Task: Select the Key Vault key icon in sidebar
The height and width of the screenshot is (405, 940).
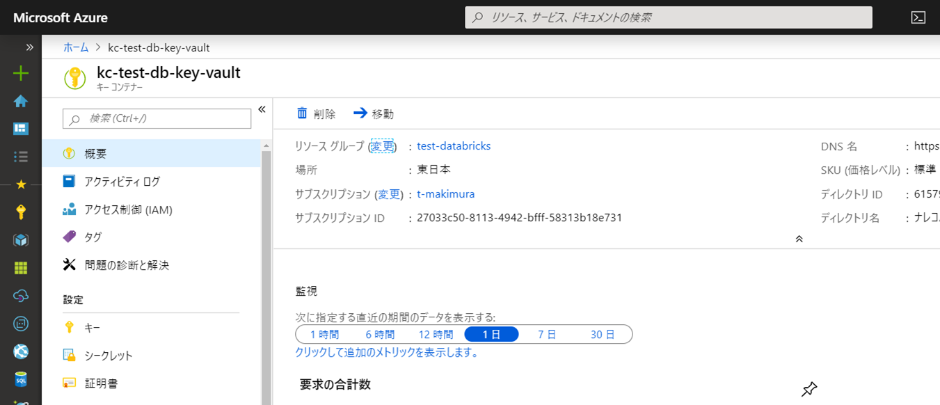Action: 21,212
